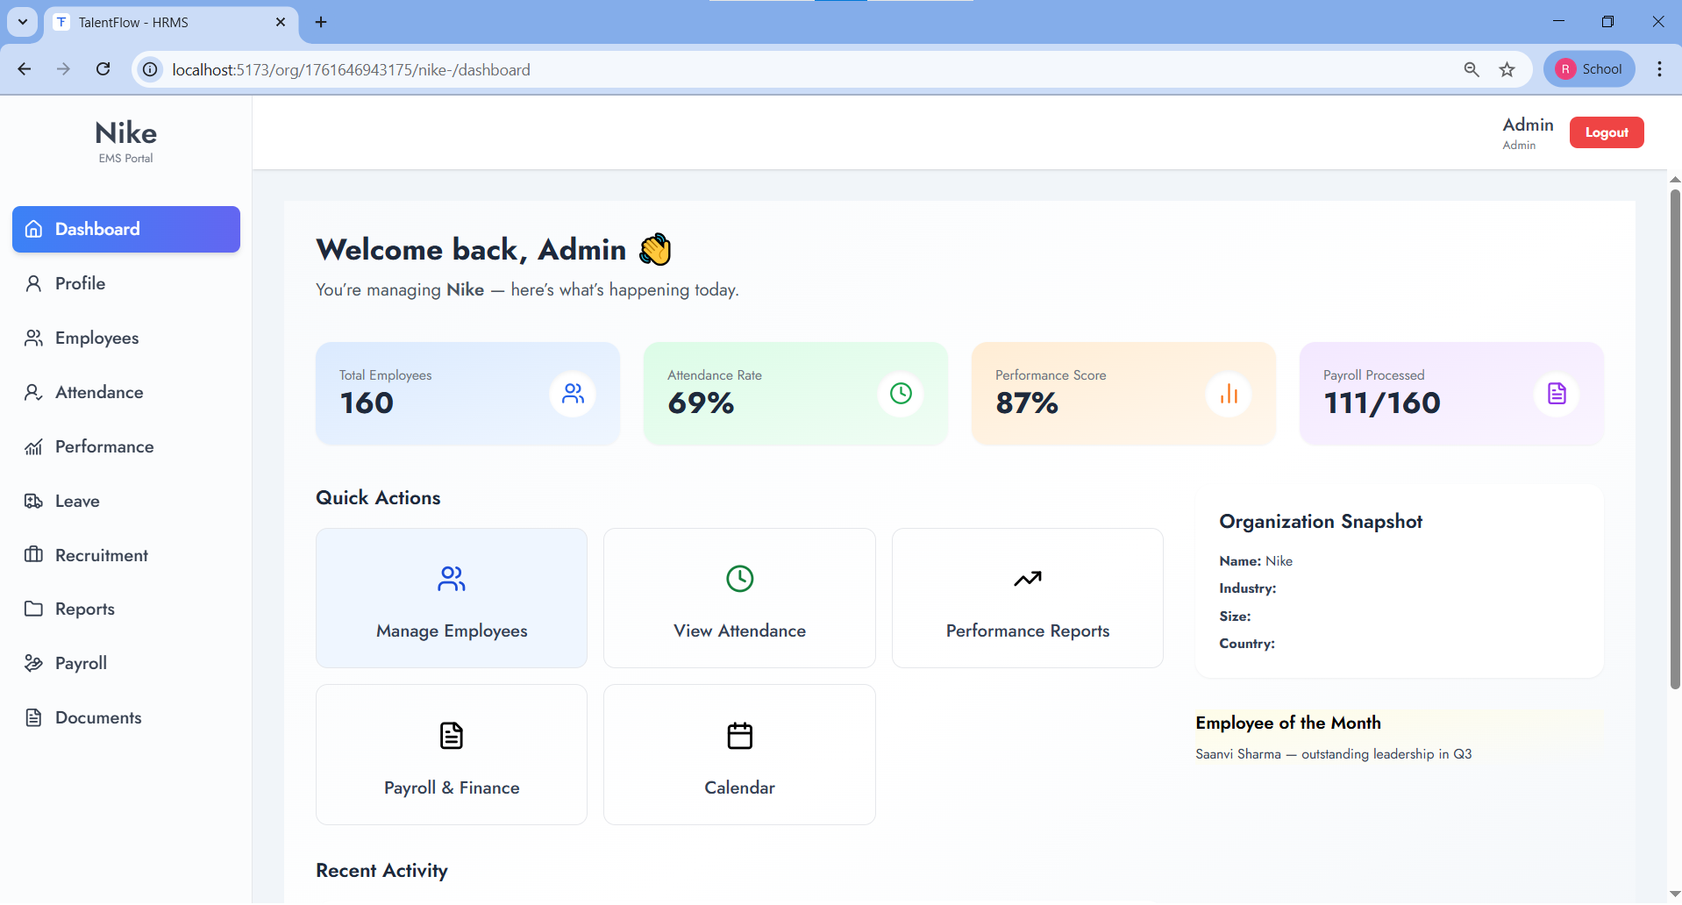Screen dimensions: 1682x905
Task: Close the TalentFlow - HRMS tab
Action: point(281,22)
